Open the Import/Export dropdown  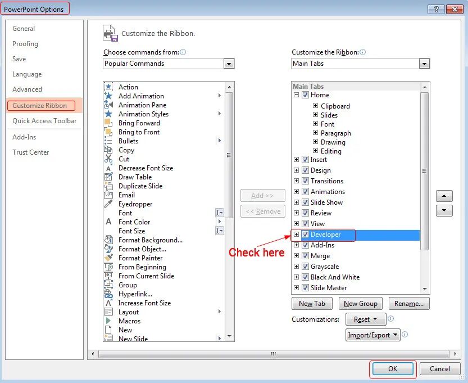tap(372, 335)
